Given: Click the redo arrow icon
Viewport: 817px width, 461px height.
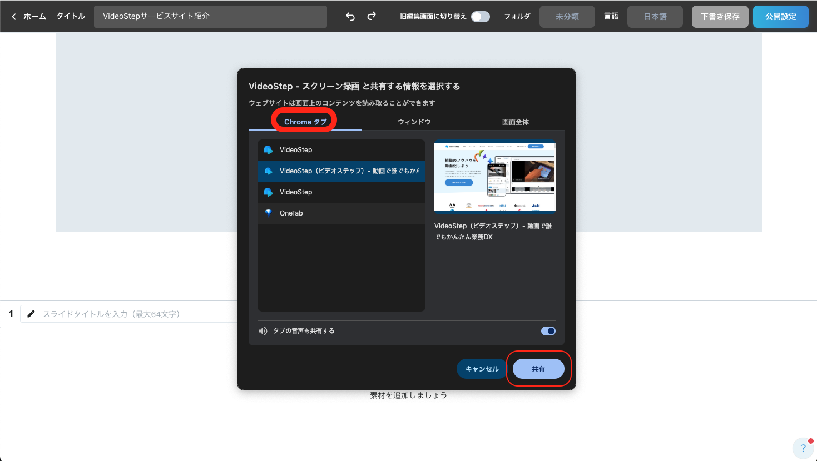Looking at the screenshot, I should click(x=372, y=16).
